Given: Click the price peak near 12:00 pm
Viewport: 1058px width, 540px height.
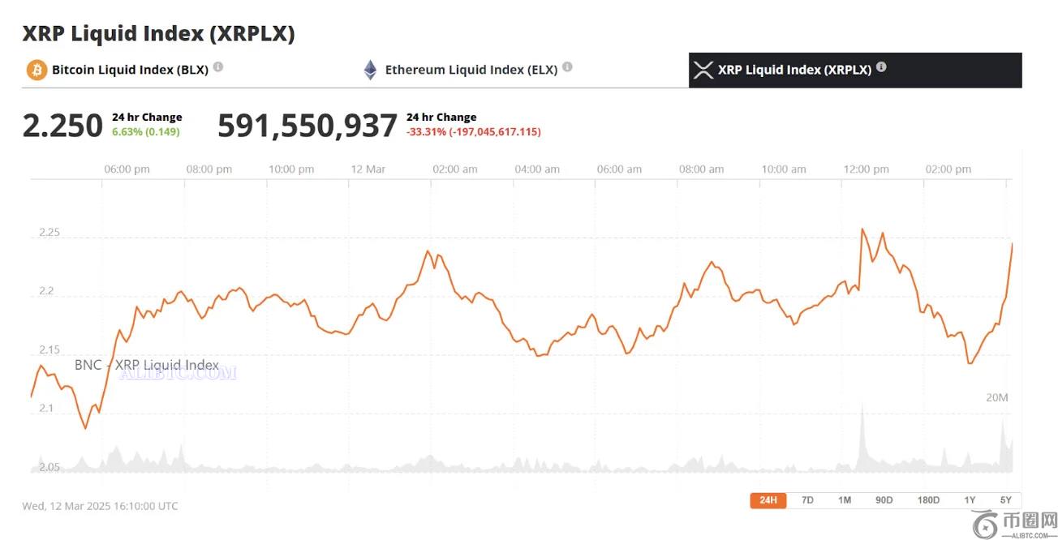Looking at the screenshot, I should (x=862, y=229).
